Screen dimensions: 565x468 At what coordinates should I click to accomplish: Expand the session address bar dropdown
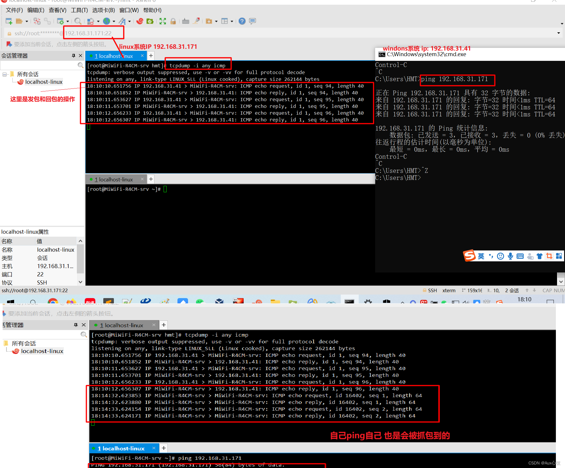click(x=559, y=33)
